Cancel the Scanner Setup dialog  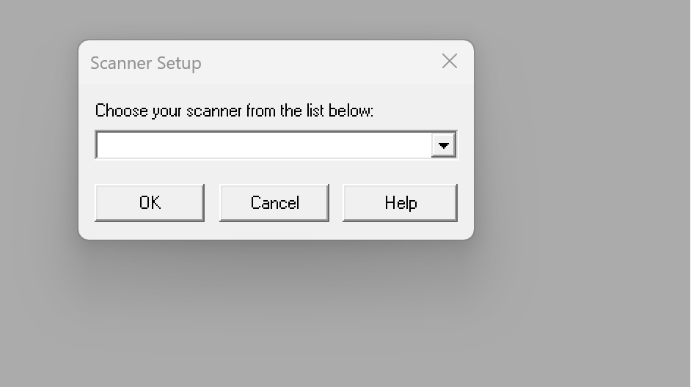click(x=274, y=202)
